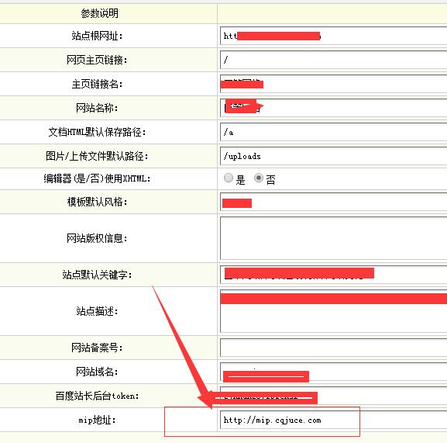Click the mip地址 field with mip.cqjuce.com

coord(334,421)
